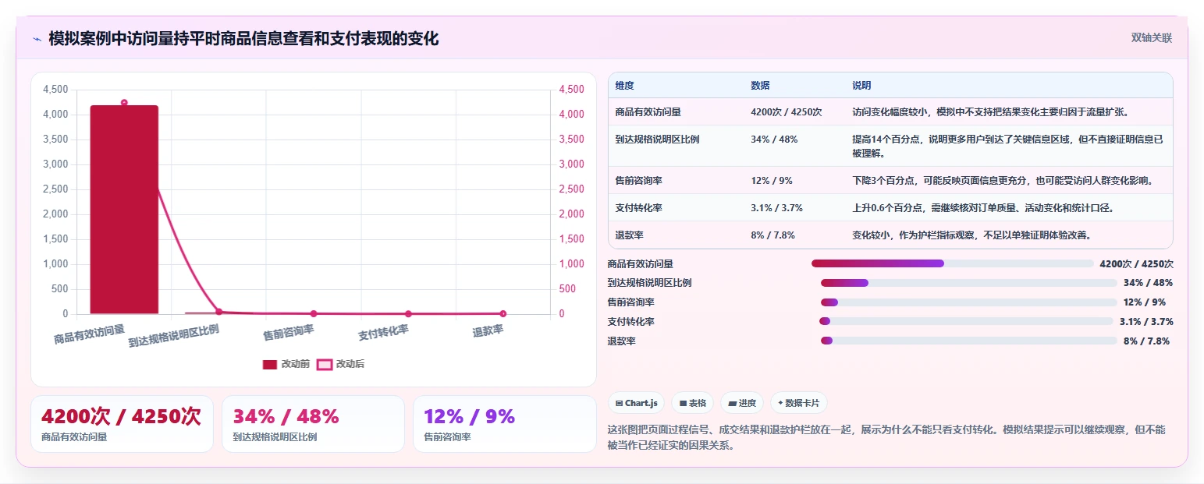Click the 4200次 / 4250次 table cell
The image size is (1204, 484).
[787, 111]
